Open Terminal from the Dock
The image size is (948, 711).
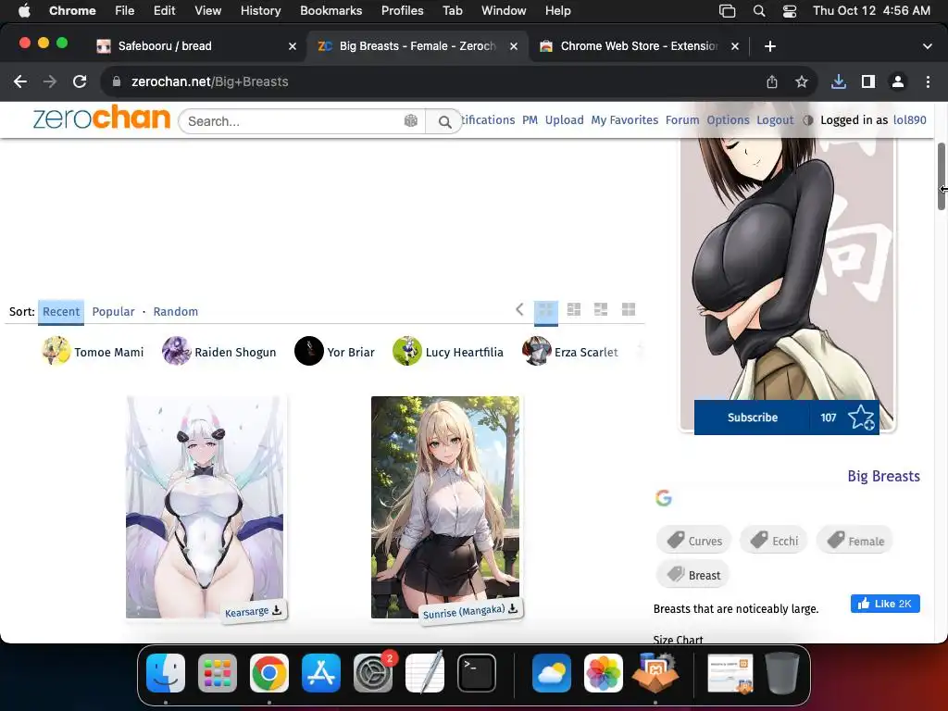pyautogui.click(x=477, y=673)
